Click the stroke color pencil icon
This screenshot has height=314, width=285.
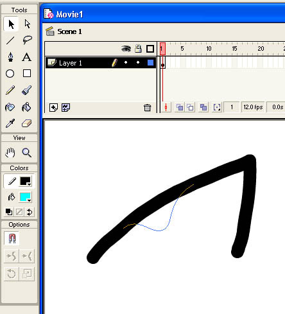(x=12, y=181)
